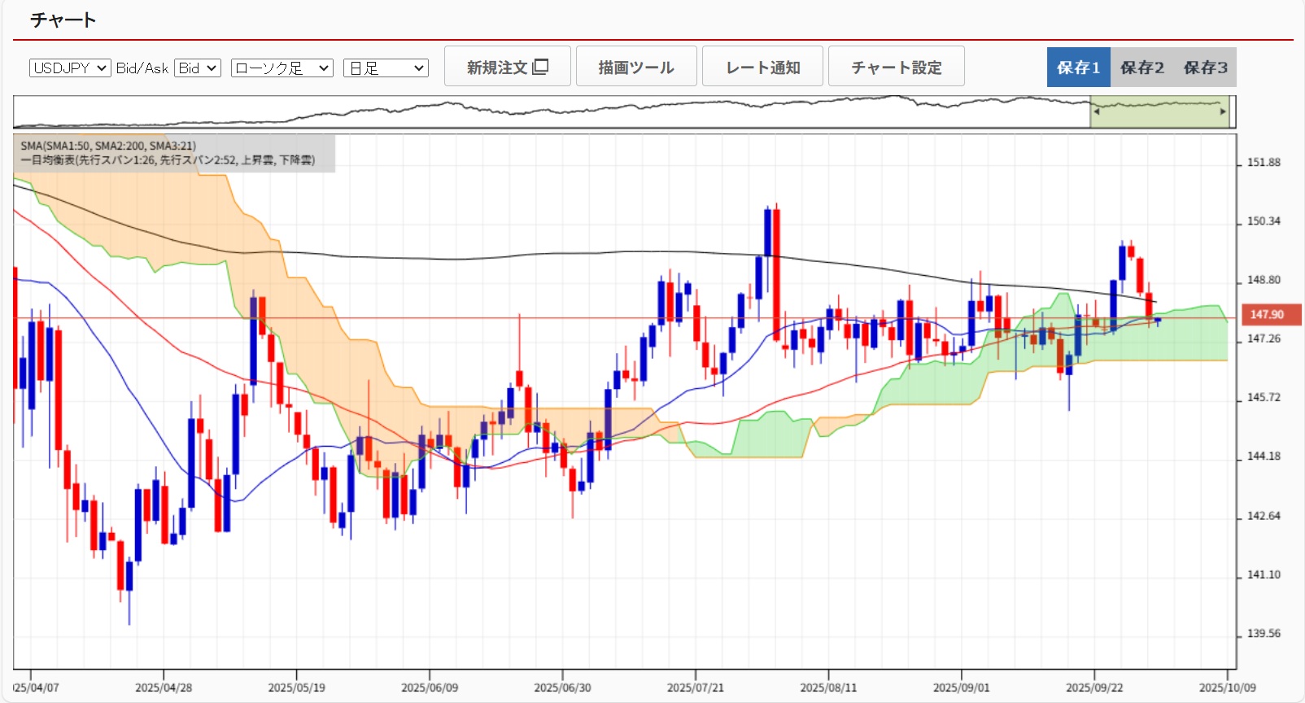The width and height of the screenshot is (1305, 703).
Task: Click the 2025/09/01 date axis label
Action: (961, 688)
